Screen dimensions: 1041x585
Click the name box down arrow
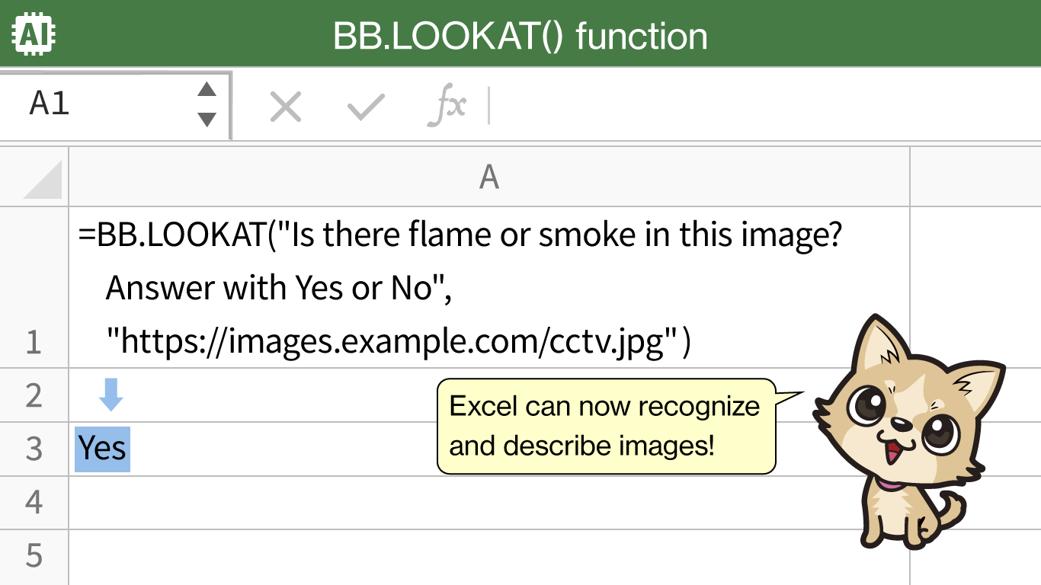click(207, 120)
